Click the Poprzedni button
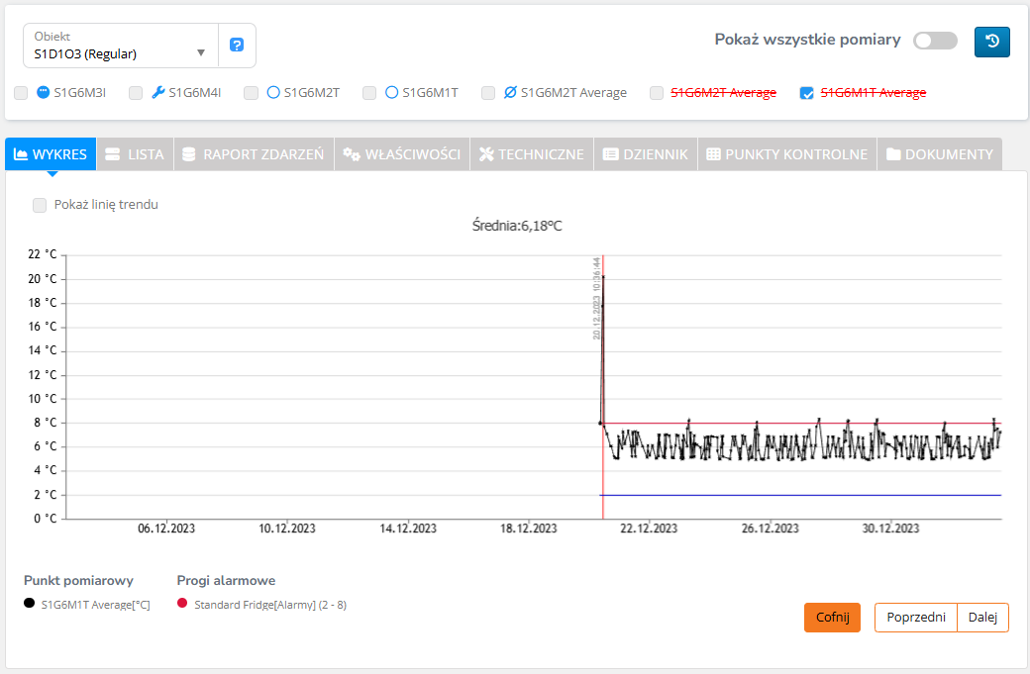The image size is (1030, 674). pos(915,618)
